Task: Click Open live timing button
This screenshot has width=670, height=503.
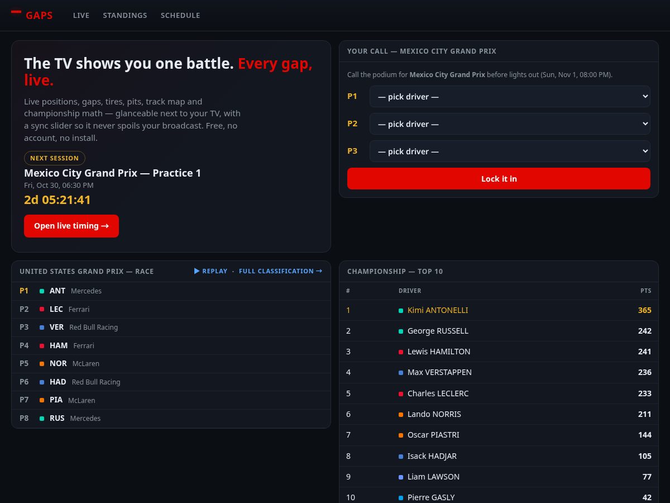Action: click(x=71, y=226)
